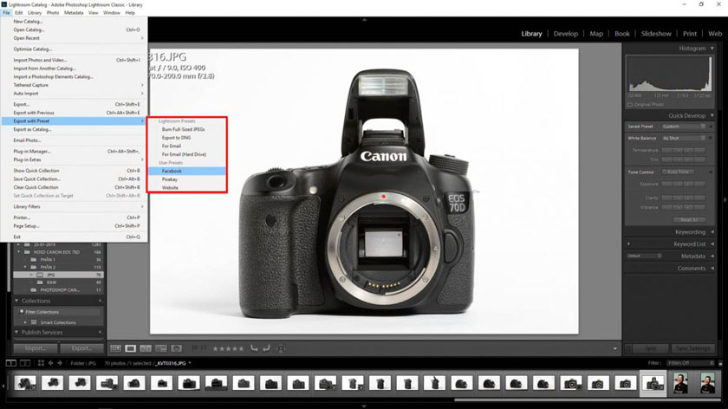Open Metadata set dropdown showing Default

[x=644, y=256]
